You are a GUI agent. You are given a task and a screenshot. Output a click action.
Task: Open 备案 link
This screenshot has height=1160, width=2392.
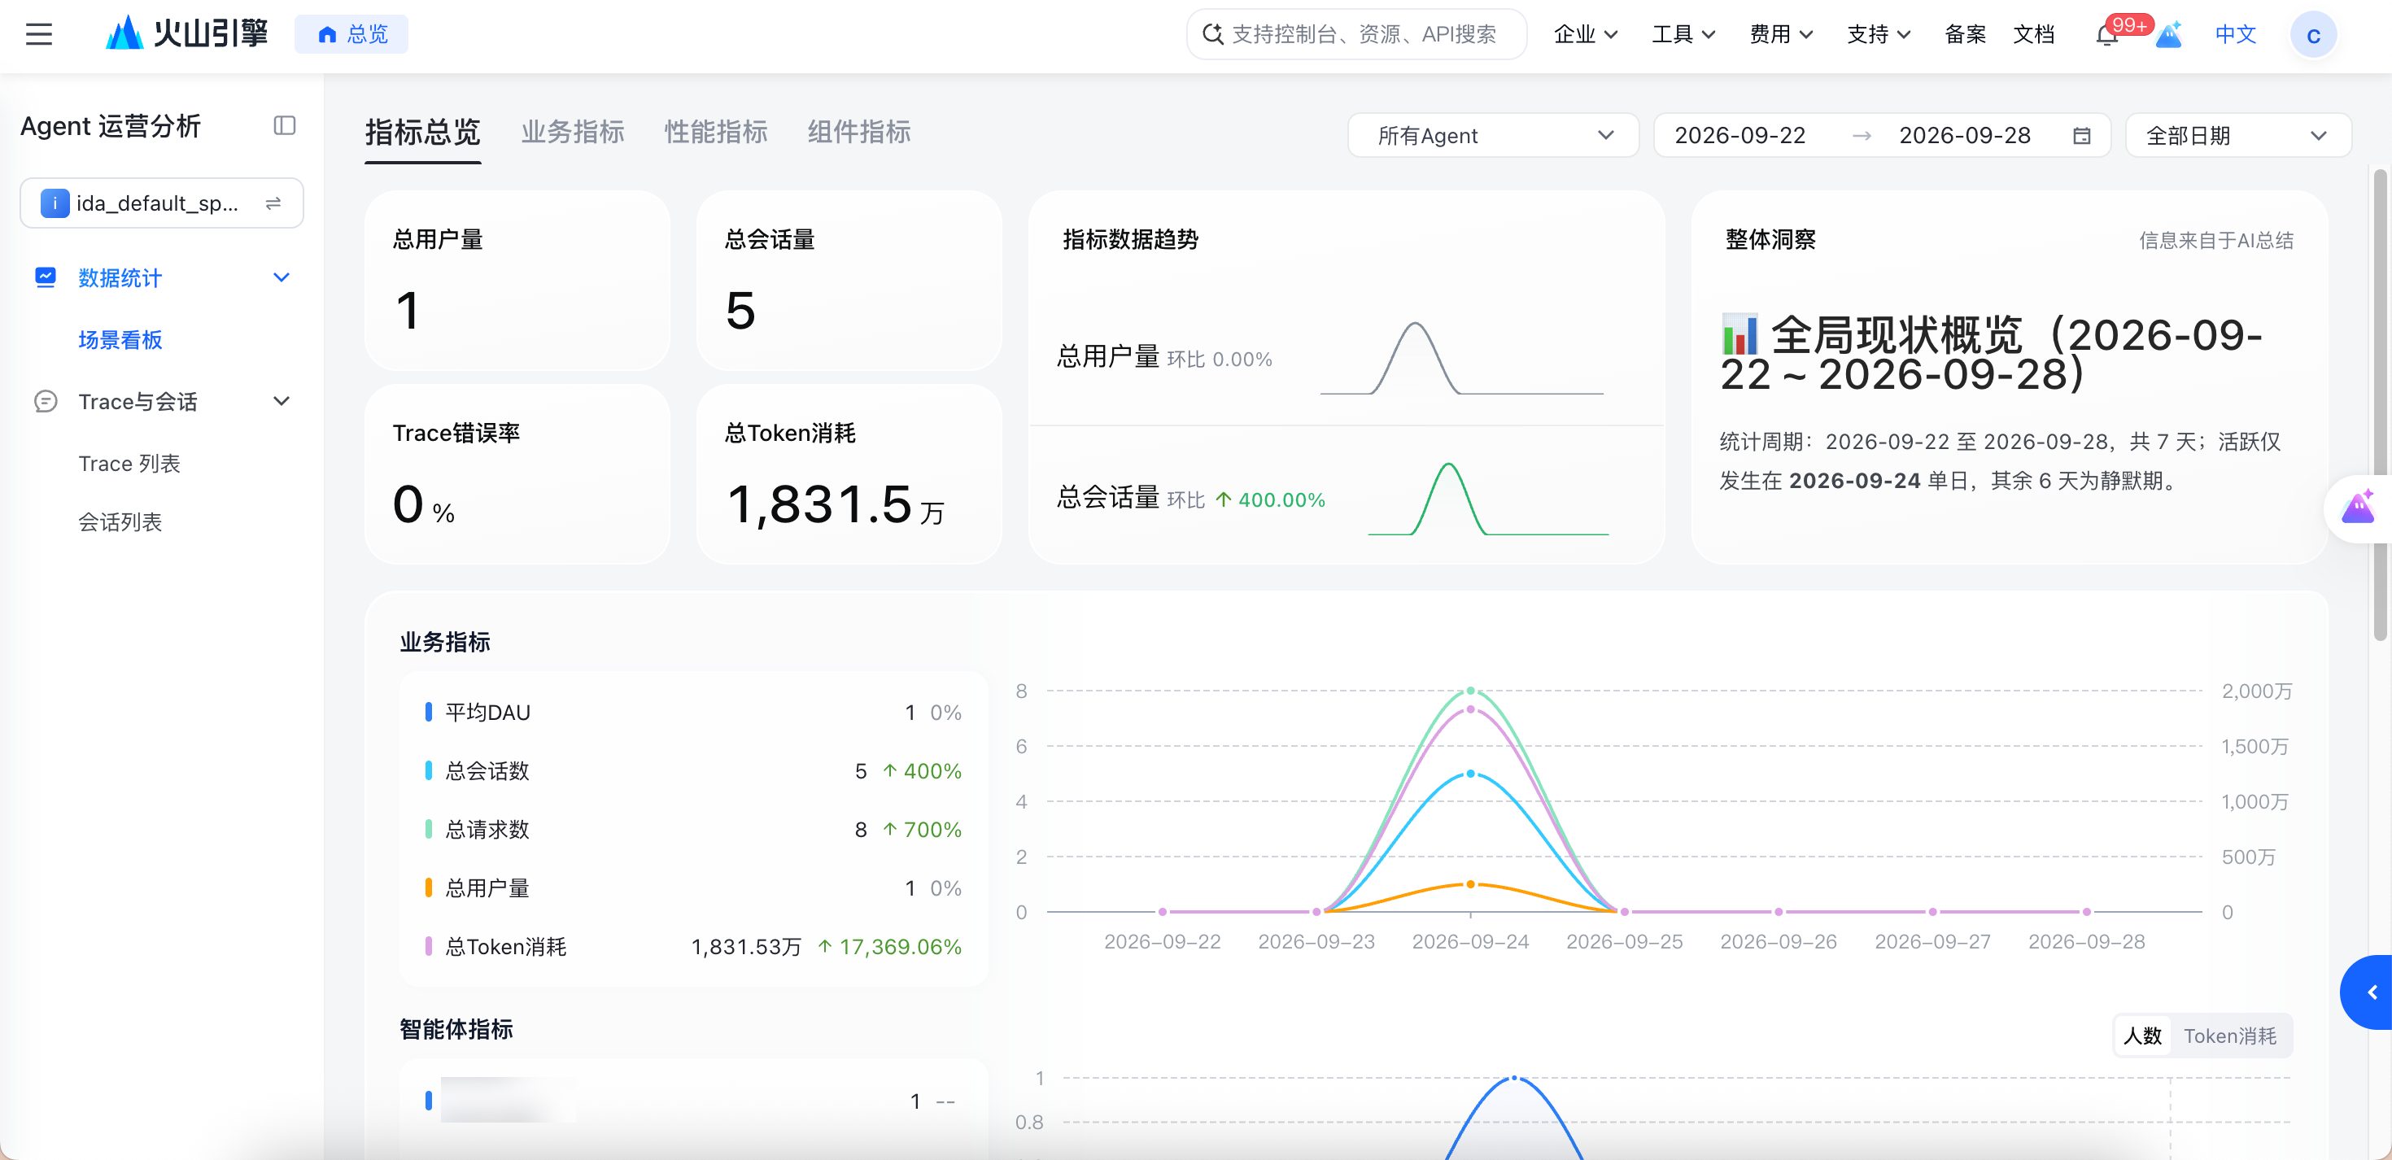(1965, 34)
